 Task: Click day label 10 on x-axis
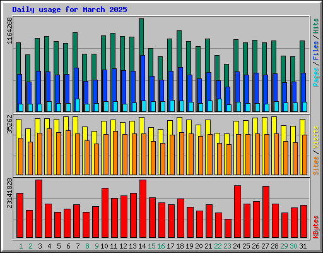pyautogui.click(x=104, y=246)
